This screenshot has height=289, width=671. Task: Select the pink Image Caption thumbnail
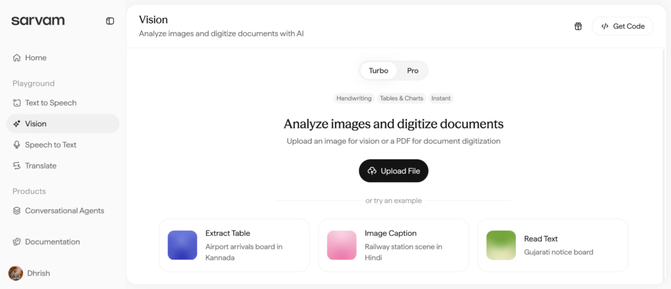[x=341, y=245]
